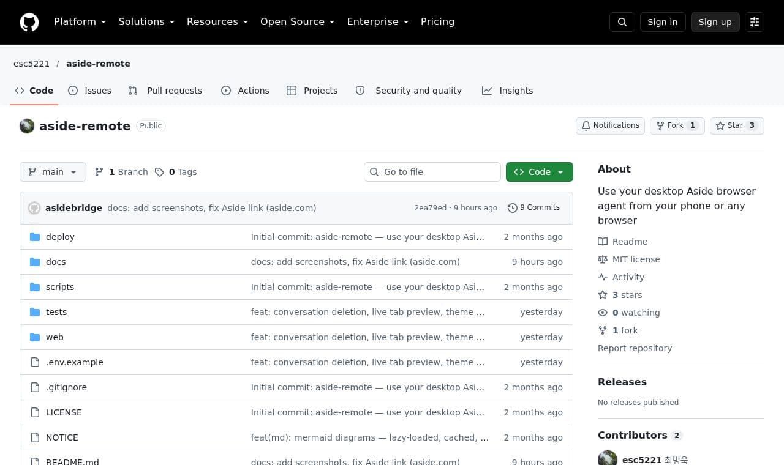Expand the Open Source menu
Image resolution: width=784 pixels, height=465 pixels.
[297, 22]
